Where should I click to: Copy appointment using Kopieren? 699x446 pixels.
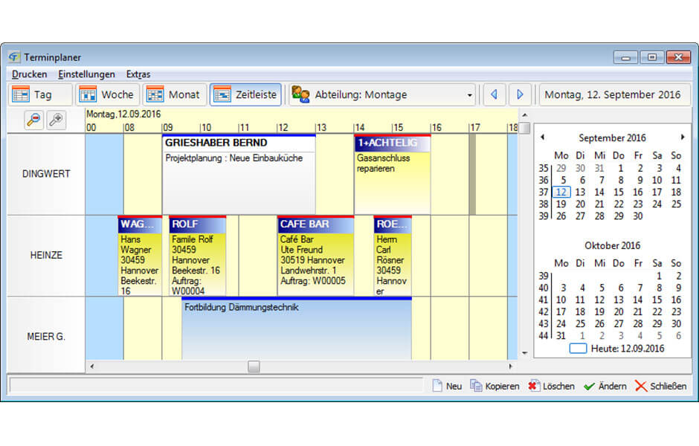495,386
